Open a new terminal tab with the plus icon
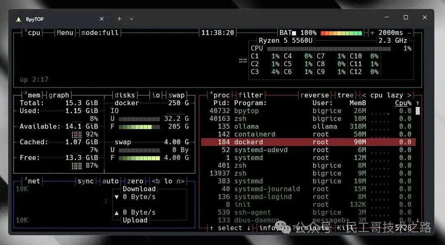This screenshot has width=445, height=245. [x=119, y=19]
